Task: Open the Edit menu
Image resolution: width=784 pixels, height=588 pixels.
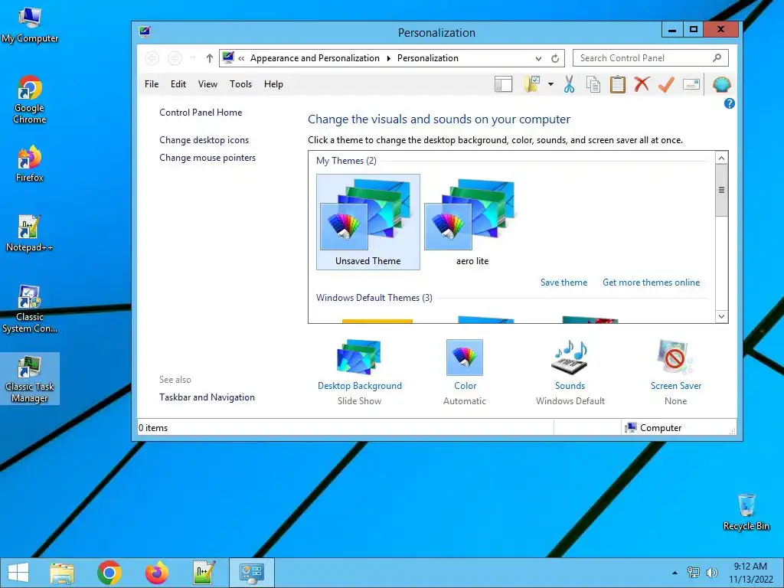Action: pyautogui.click(x=178, y=84)
